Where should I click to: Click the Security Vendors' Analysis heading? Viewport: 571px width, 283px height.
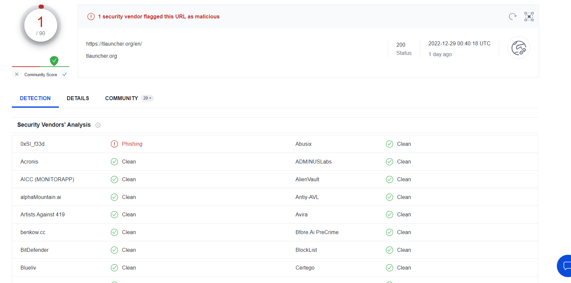[x=54, y=125]
